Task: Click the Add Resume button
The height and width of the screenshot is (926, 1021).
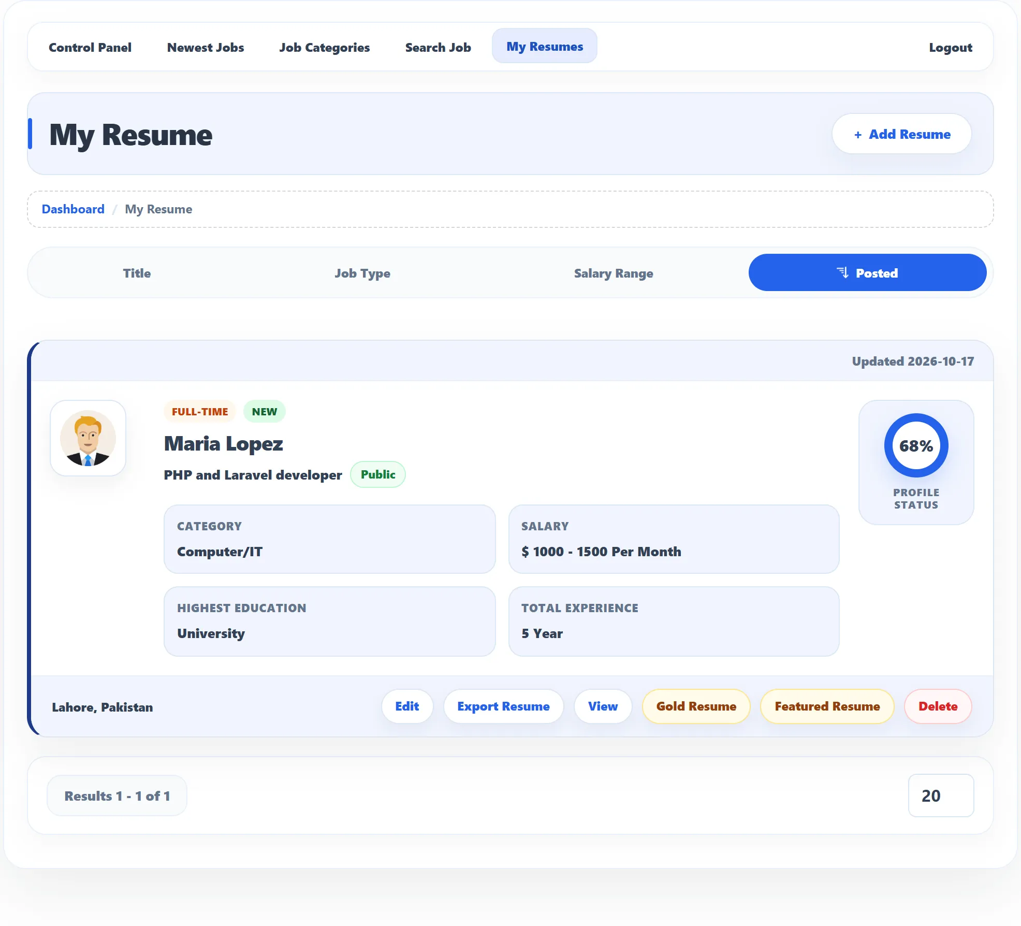Action: tap(901, 134)
